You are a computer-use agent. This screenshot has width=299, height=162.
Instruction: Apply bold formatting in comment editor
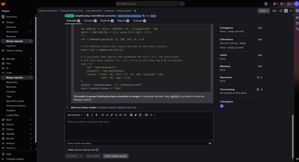pos(88,115)
